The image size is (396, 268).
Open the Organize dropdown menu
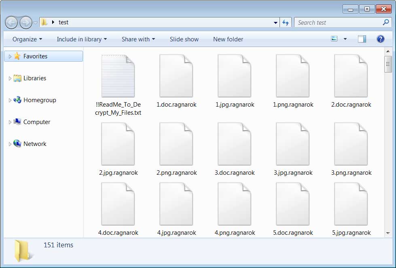tap(26, 39)
